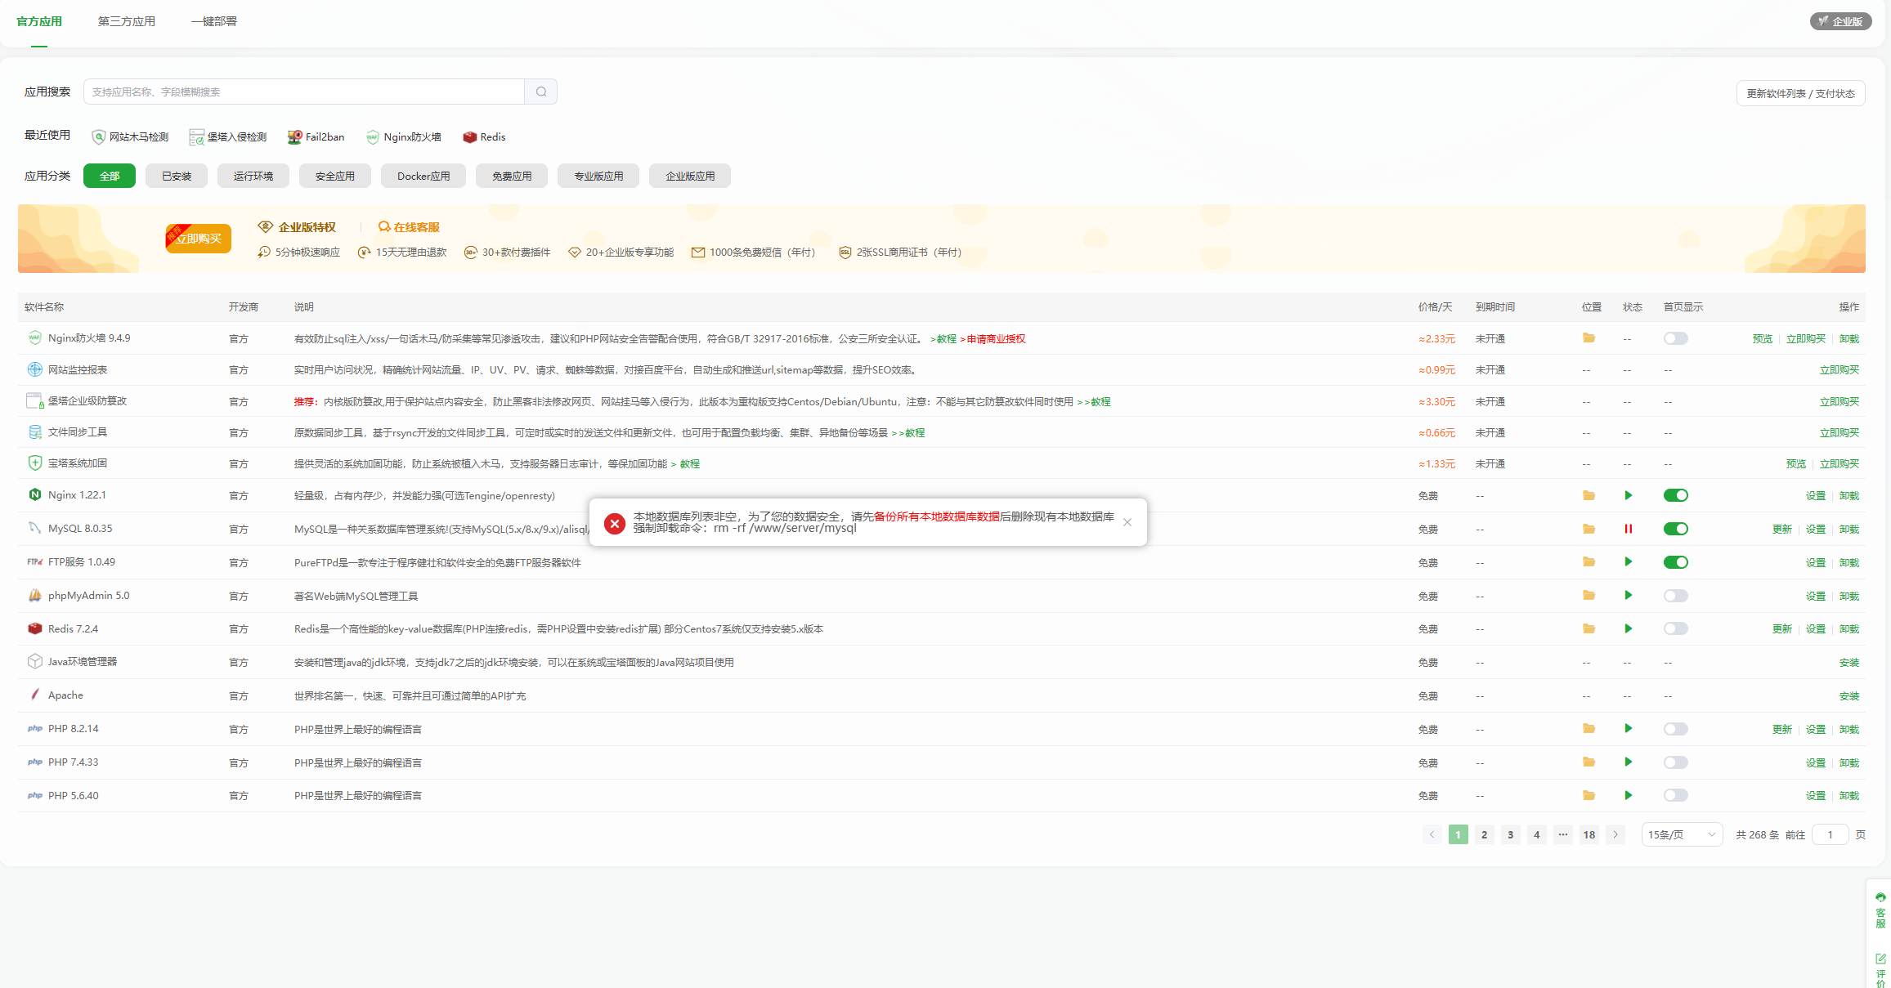Viewport: 1891px width, 988px height.
Task: Click the search magnifier icon button
Action: [541, 92]
